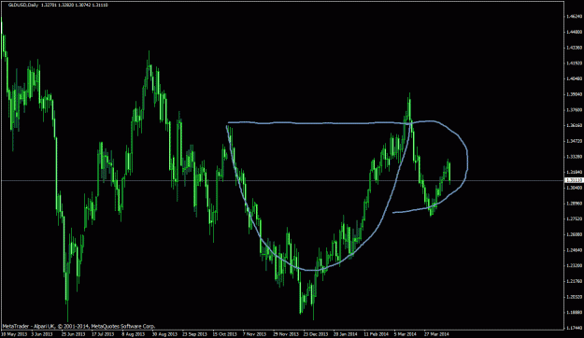584x338 pixels.
Task: Select the 25 Jun 2013 date label
Action: pos(73,334)
